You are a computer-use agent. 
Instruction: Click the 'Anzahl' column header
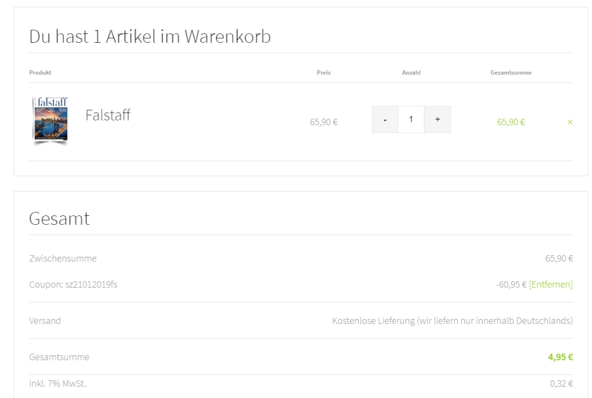coord(411,72)
